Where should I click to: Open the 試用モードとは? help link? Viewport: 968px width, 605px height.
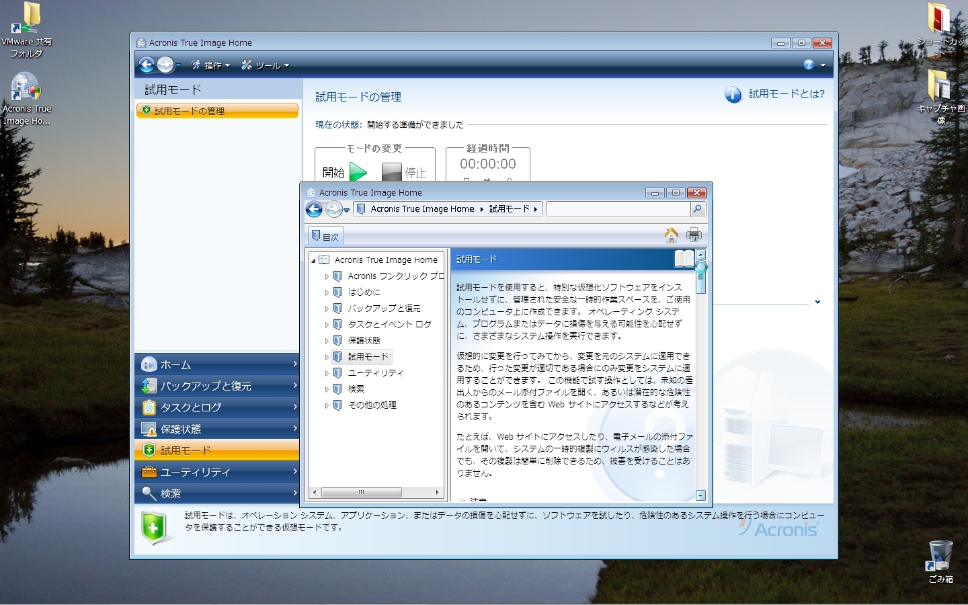[787, 94]
